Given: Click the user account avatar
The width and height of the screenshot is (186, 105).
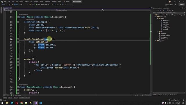Looking at the screenshot, I should pos(170,1).
